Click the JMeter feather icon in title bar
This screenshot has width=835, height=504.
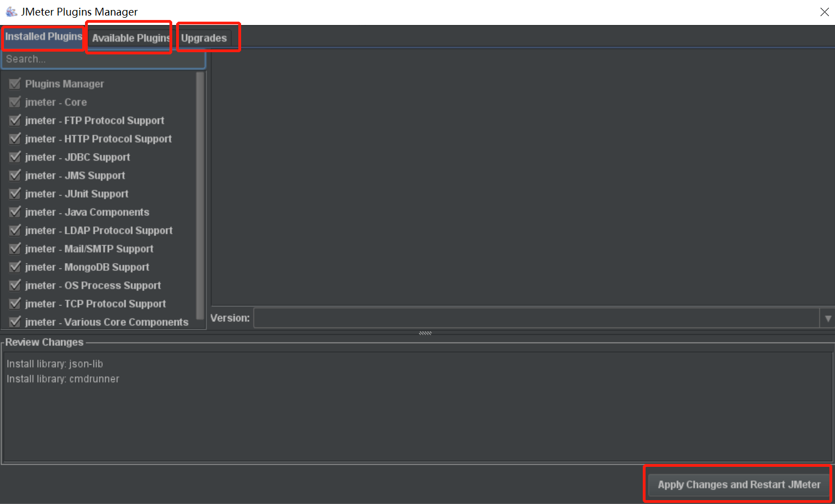pos(11,12)
